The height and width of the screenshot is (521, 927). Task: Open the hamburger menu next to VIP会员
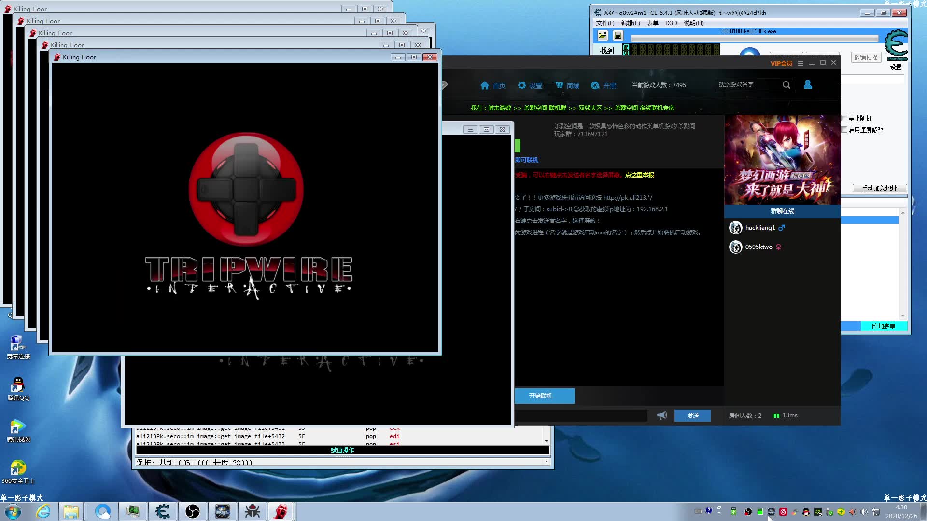[x=801, y=63]
